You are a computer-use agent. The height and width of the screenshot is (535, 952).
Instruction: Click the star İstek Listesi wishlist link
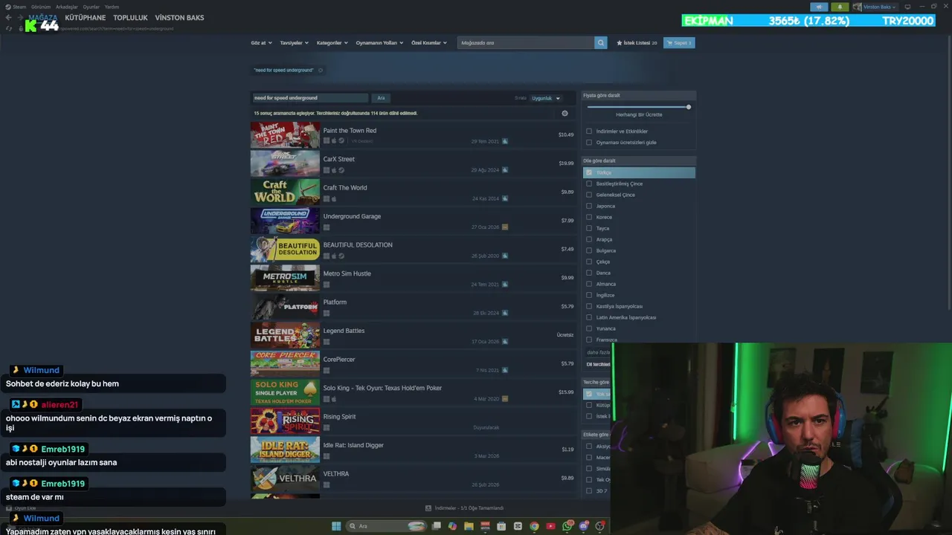(x=637, y=43)
